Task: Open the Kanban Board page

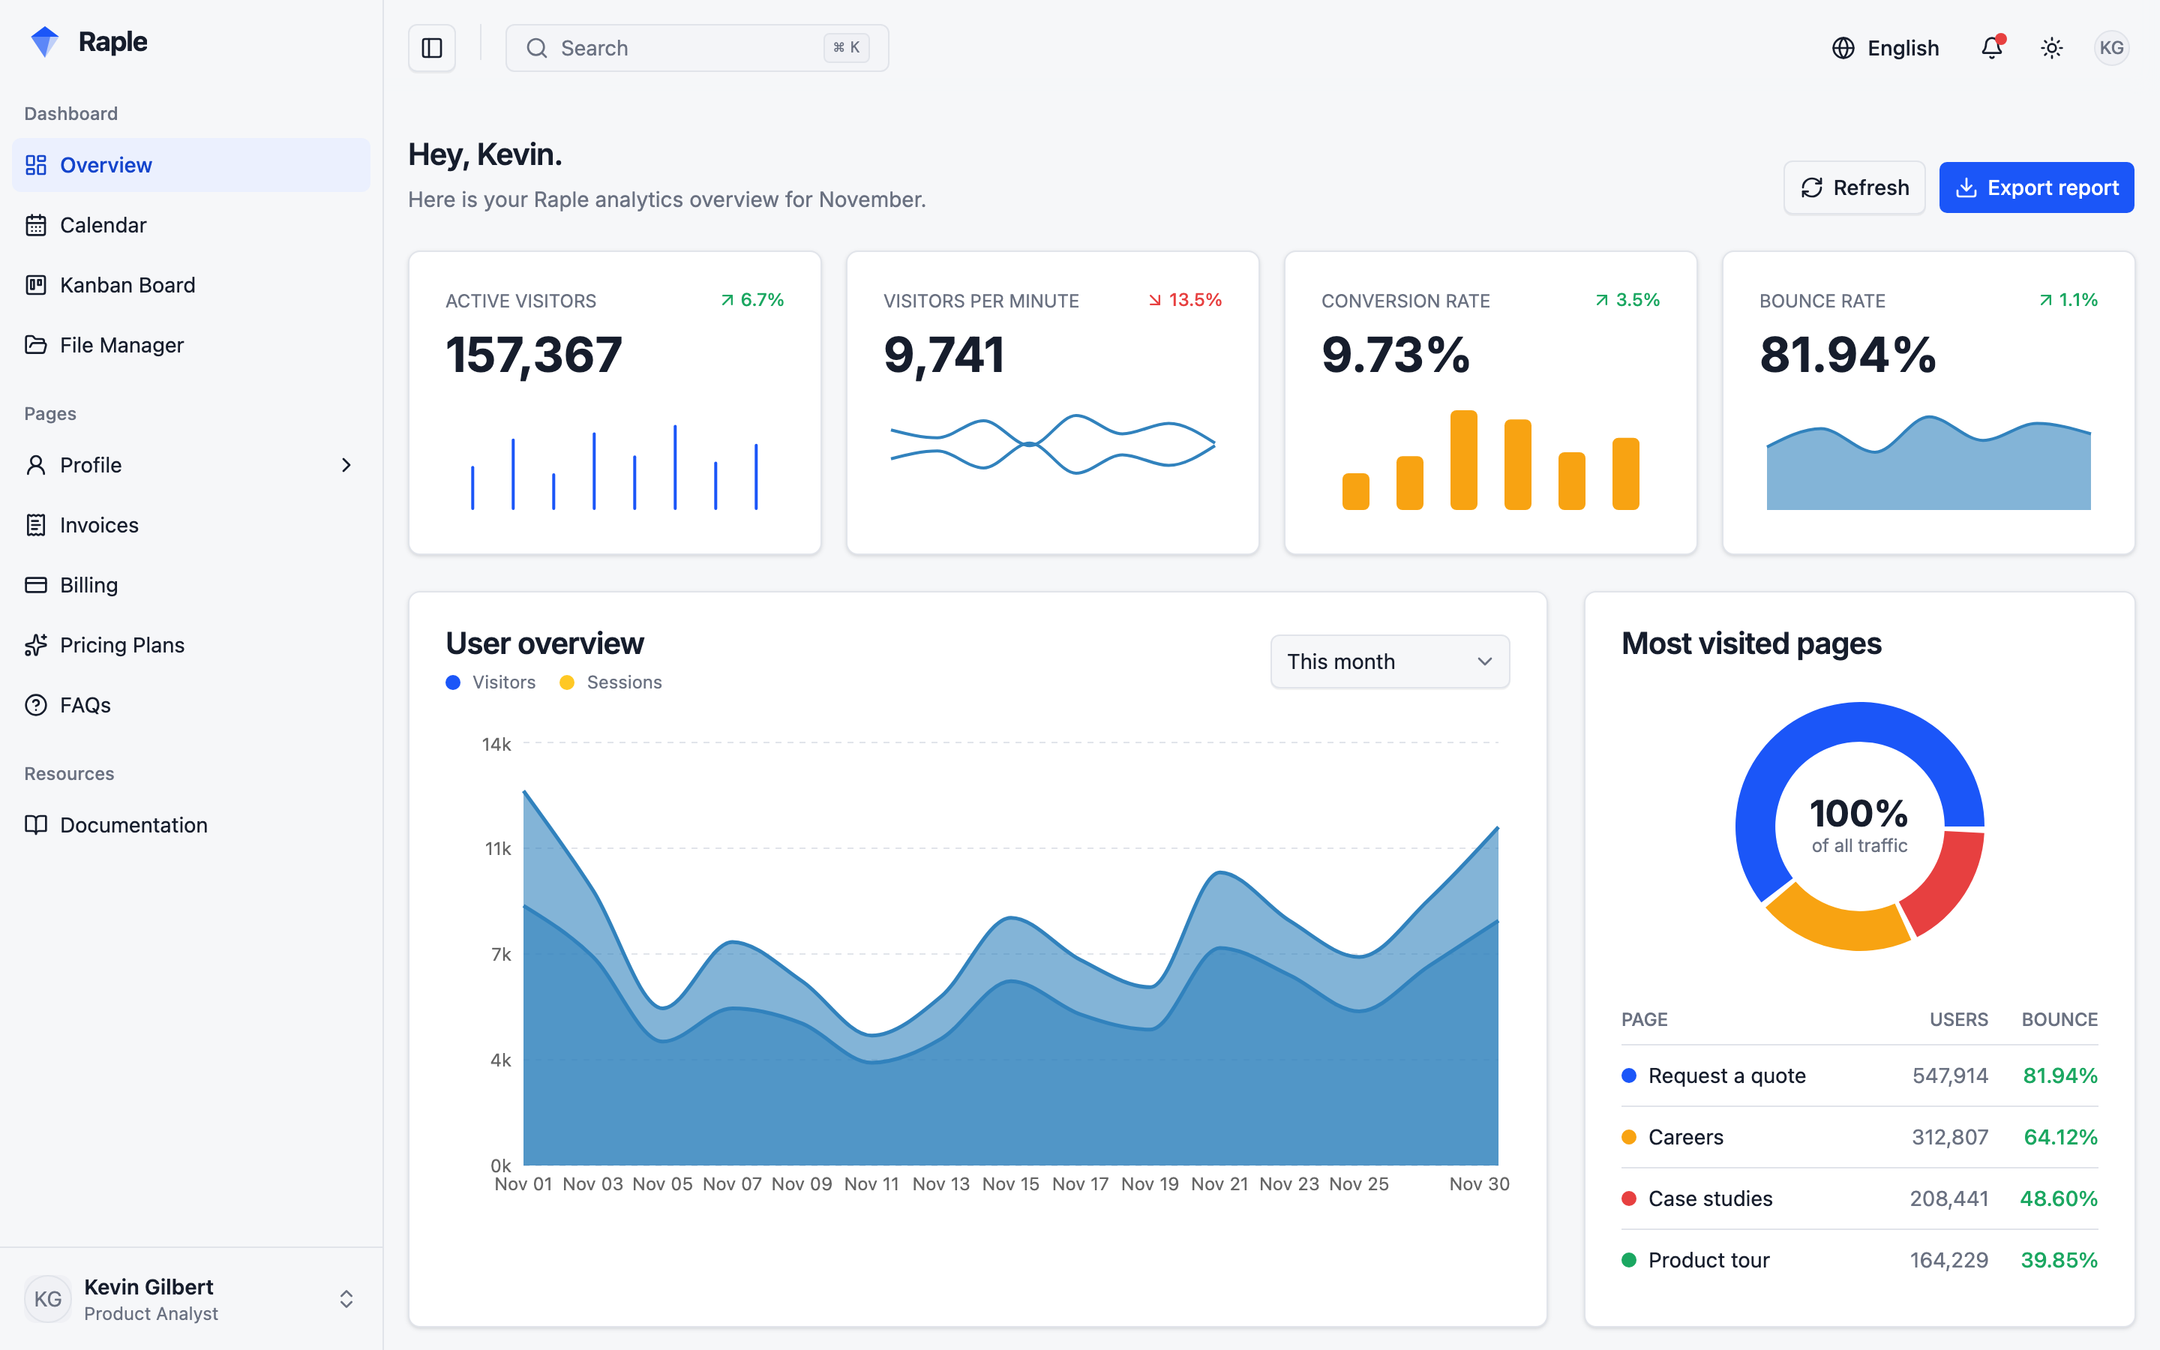Action: tap(191, 285)
